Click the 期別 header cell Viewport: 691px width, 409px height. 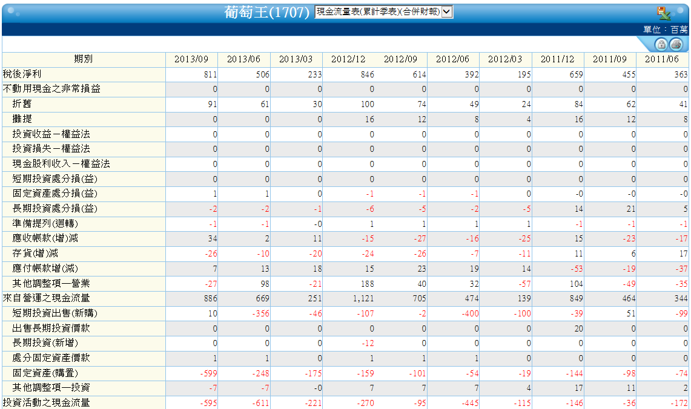tap(84, 59)
